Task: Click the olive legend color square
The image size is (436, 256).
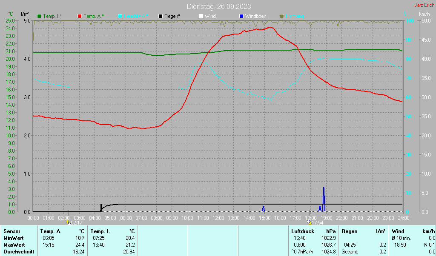Action: click(x=281, y=16)
